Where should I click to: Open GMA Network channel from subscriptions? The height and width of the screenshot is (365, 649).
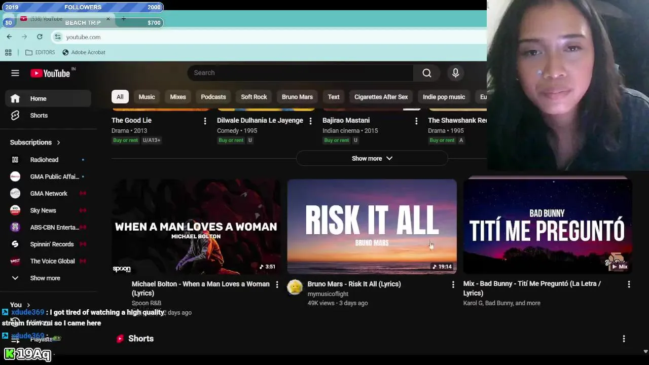48,194
